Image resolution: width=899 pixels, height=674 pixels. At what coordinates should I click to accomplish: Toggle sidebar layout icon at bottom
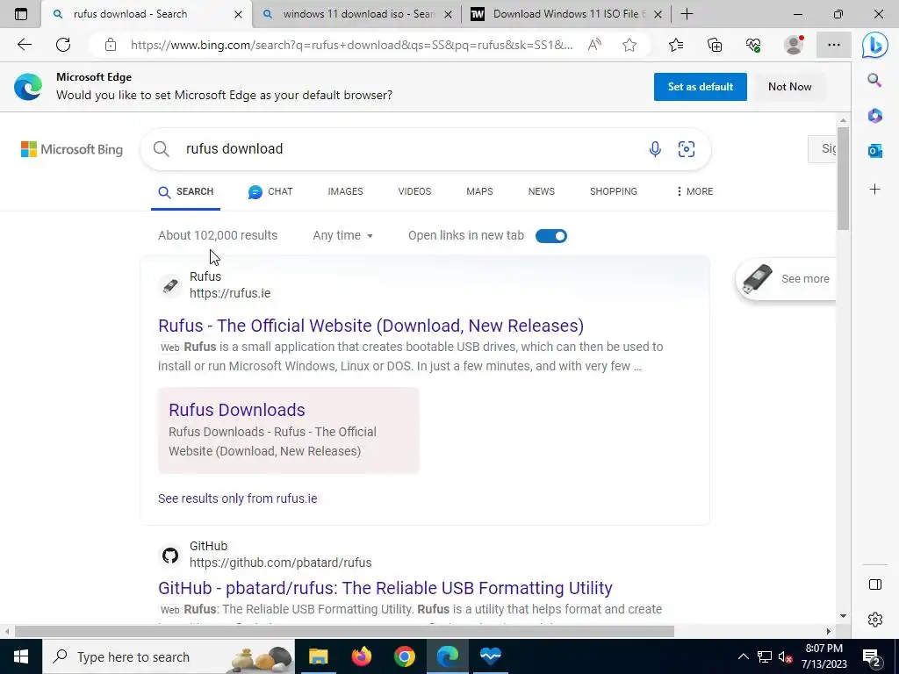(875, 584)
